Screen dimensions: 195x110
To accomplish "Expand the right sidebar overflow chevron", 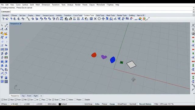I will 194,94.
